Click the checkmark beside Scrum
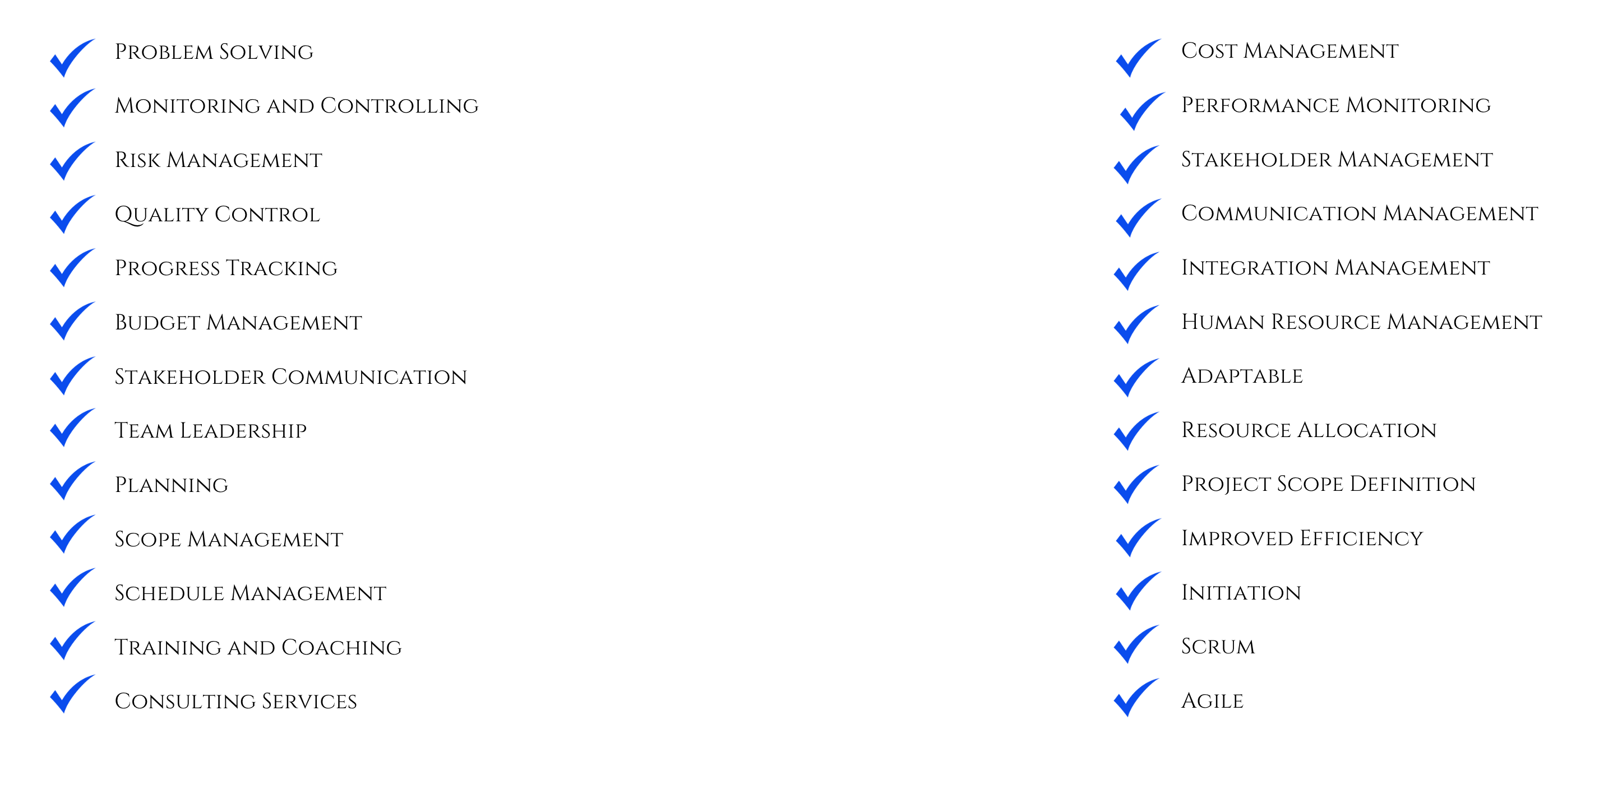The height and width of the screenshot is (808, 1599). 1135,644
